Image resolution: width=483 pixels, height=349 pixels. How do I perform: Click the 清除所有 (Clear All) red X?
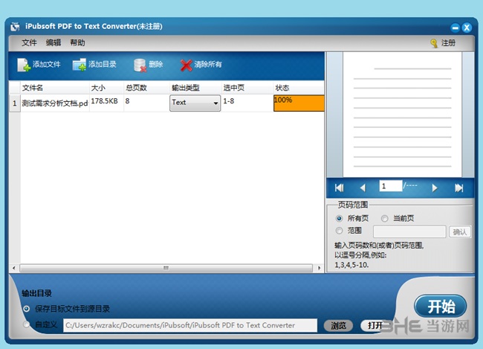pos(187,65)
